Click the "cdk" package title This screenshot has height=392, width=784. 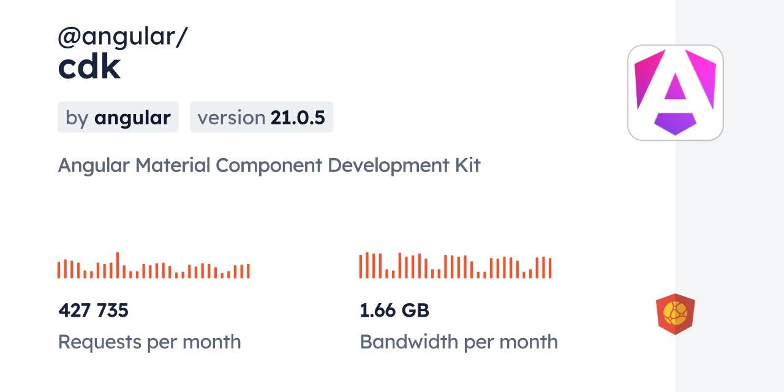point(89,67)
